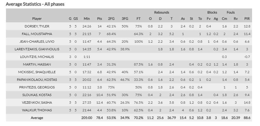This screenshot has height=126, width=260.
Task: Click McKissic, Shaquielle player name
Action: [x=37, y=72]
